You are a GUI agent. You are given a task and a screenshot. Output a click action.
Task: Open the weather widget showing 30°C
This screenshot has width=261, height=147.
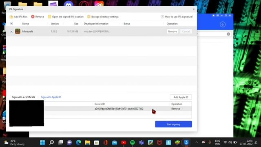(x=14, y=143)
